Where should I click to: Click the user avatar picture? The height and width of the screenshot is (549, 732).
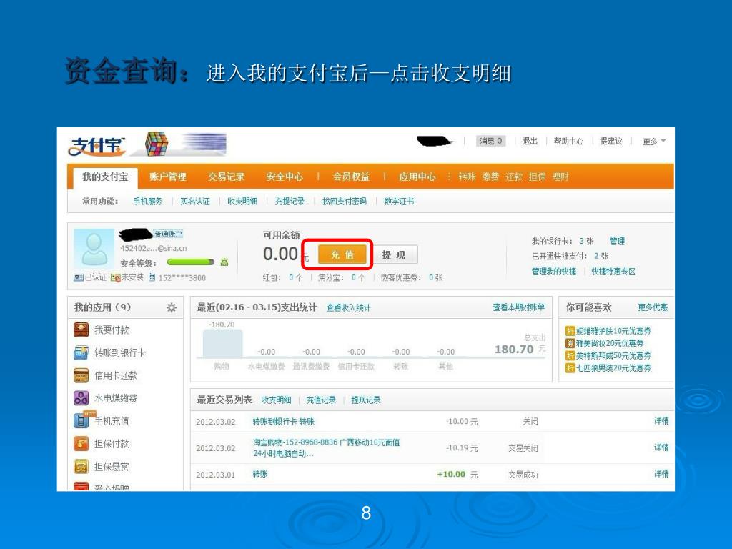click(x=94, y=248)
